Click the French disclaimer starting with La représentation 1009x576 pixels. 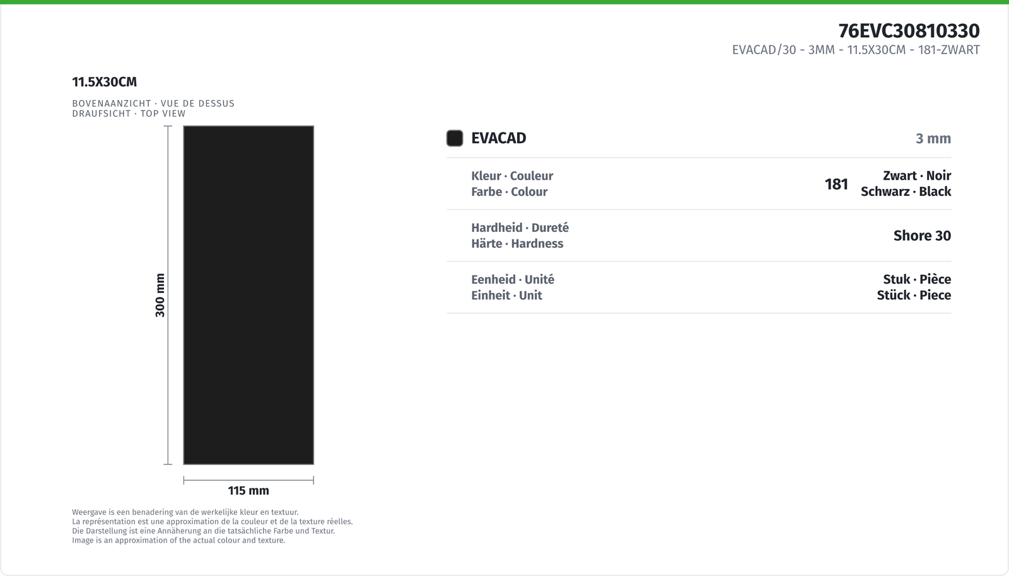213,522
